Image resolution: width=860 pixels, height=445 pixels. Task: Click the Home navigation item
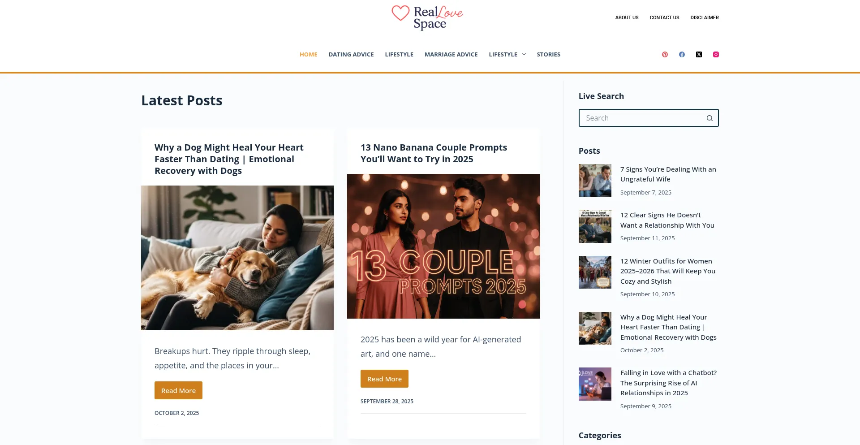pyautogui.click(x=308, y=54)
